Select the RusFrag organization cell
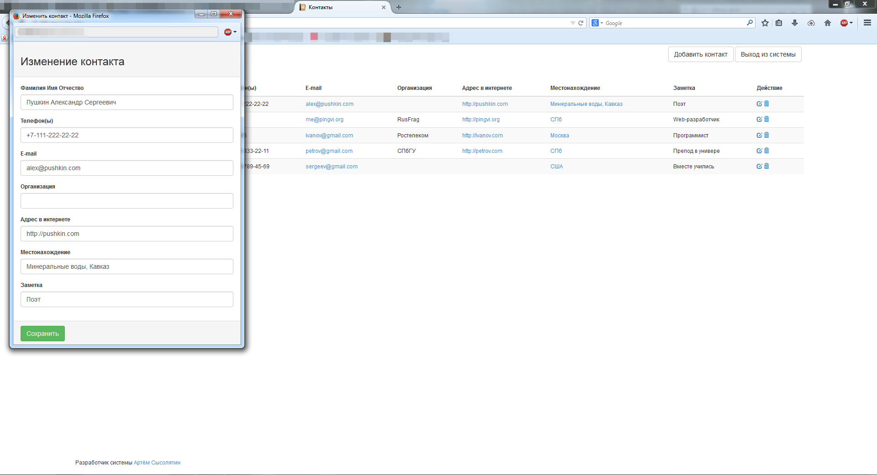Viewport: 877px width, 475px height. click(x=408, y=120)
